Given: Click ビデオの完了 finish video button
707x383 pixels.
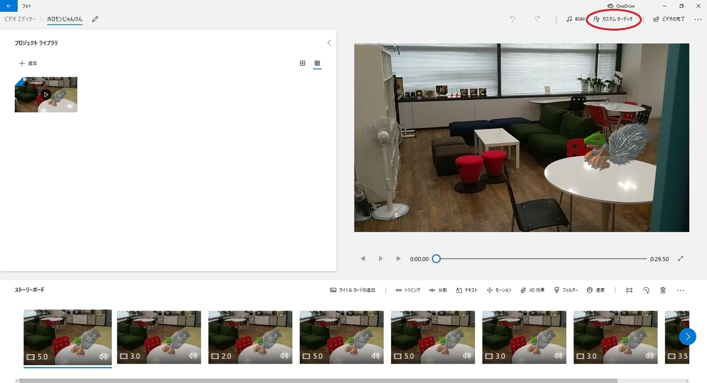Looking at the screenshot, I should (x=669, y=19).
